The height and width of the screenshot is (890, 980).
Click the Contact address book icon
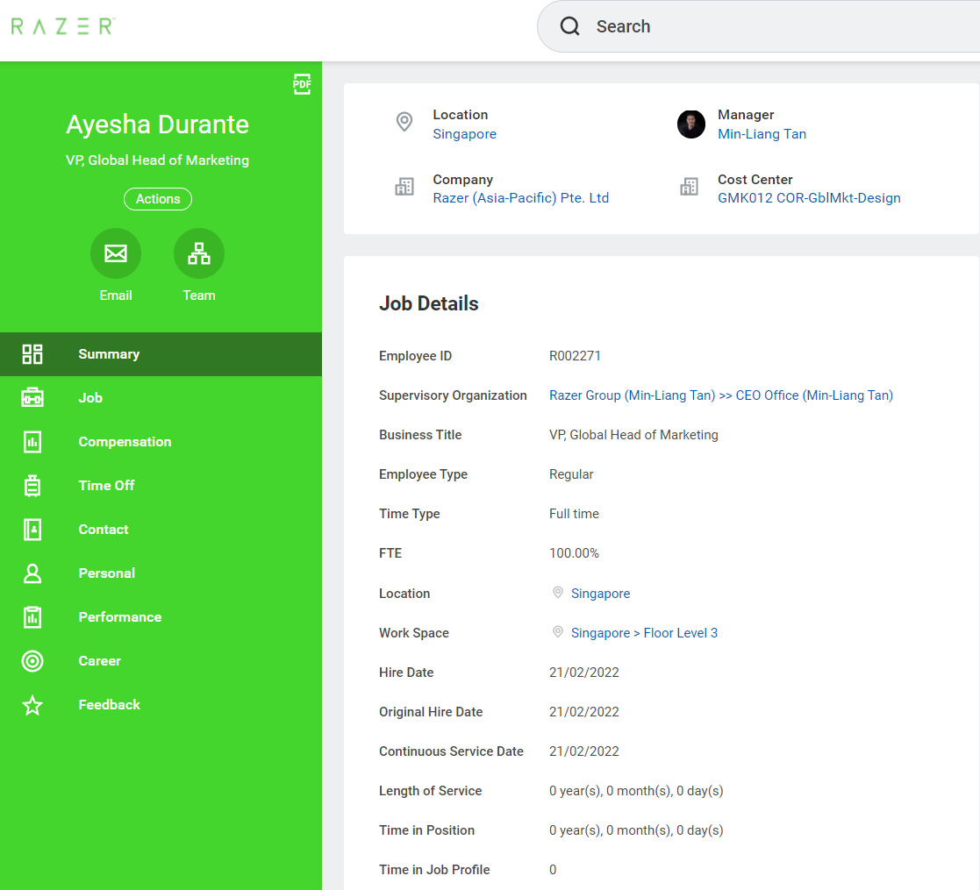coord(32,530)
